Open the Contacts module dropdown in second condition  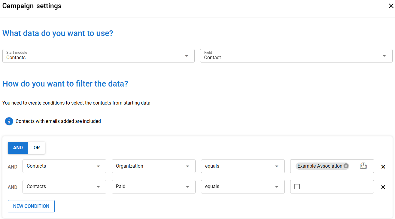(64, 187)
